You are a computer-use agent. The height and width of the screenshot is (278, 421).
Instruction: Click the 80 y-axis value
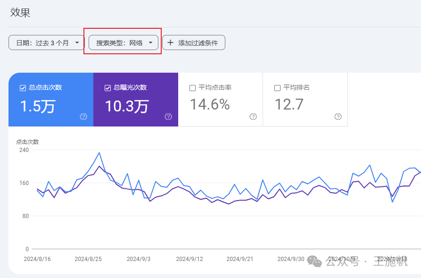[25, 216]
